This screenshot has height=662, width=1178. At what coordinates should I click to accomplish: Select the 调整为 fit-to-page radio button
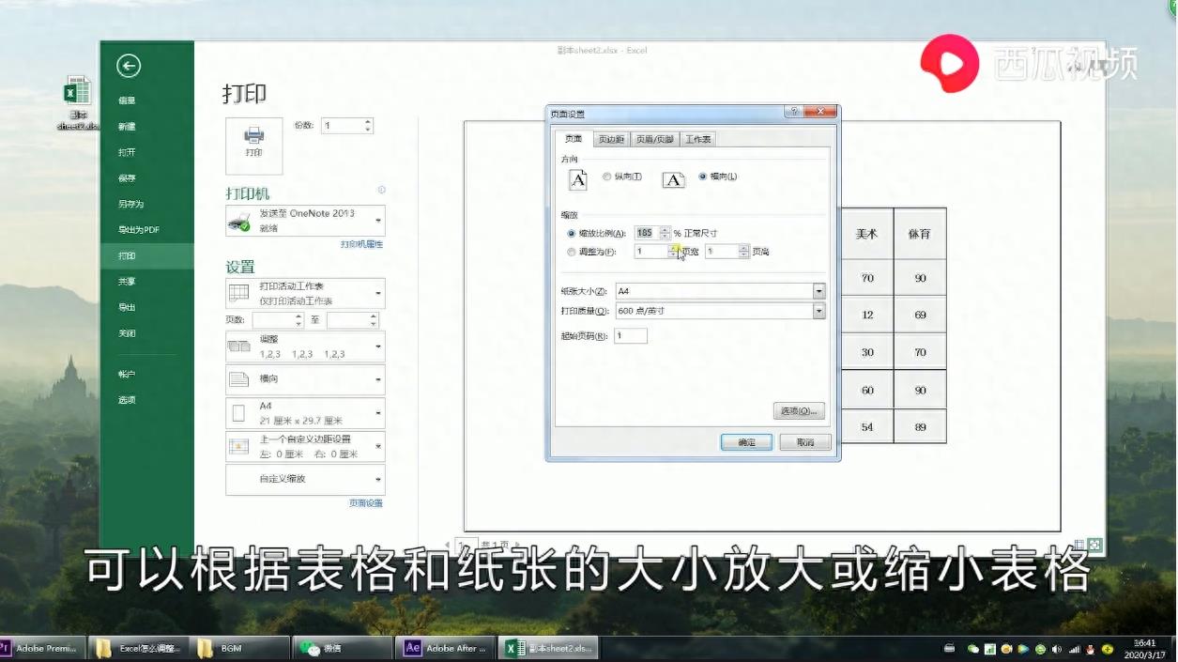(x=572, y=251)
